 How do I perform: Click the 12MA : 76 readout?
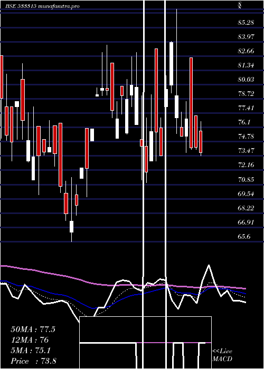click(30, 340)
